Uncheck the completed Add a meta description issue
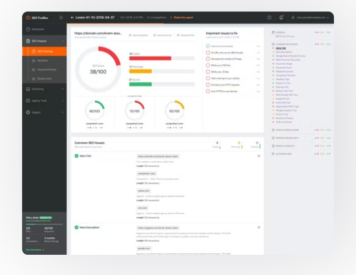This screenshot has height=275, width=356. (208, 46)
